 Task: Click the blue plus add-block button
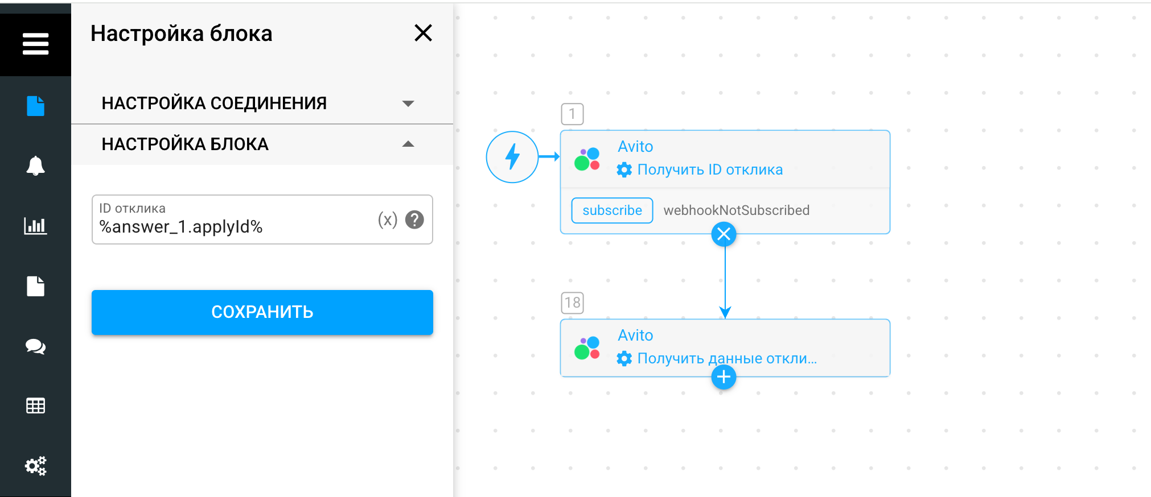pos(724,377)
